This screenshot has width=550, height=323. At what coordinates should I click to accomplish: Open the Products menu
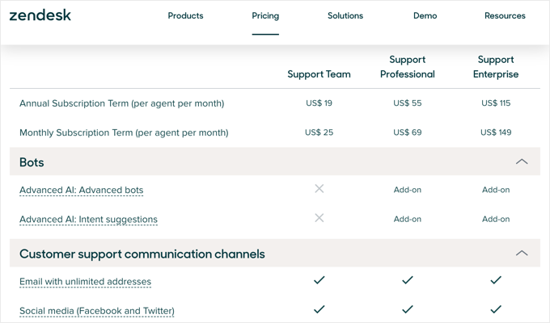(x=185, y=16)
